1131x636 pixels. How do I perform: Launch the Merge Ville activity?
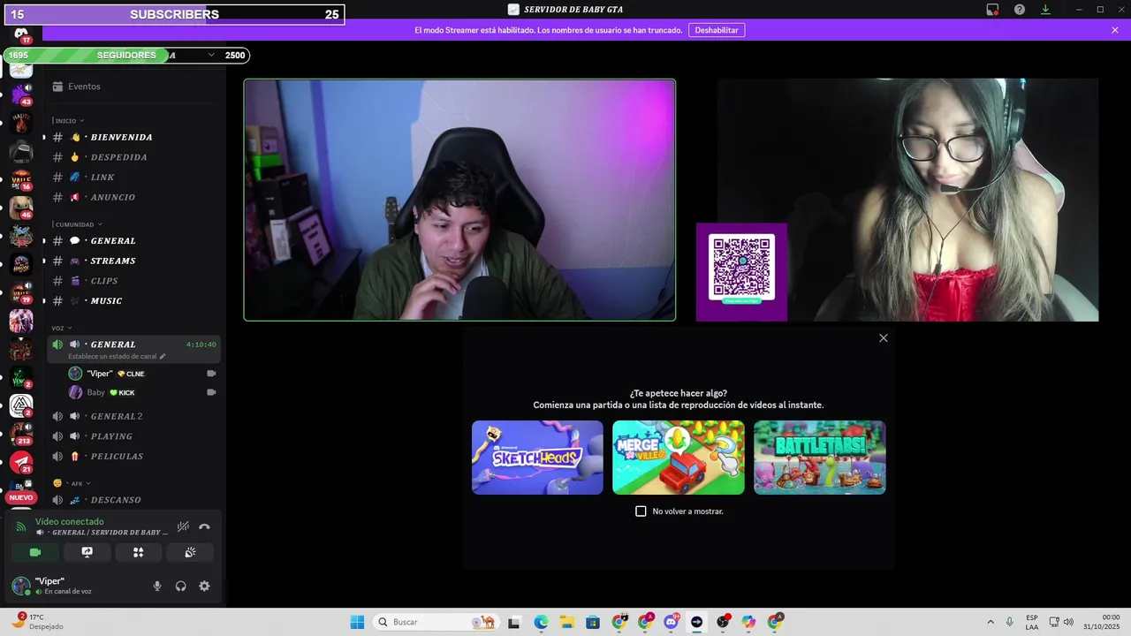click(x=679, y=457)
